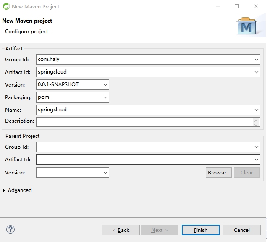Close the New Maven Project dialog
Viewport: 267px width, 242px height.
pos(256,6)
